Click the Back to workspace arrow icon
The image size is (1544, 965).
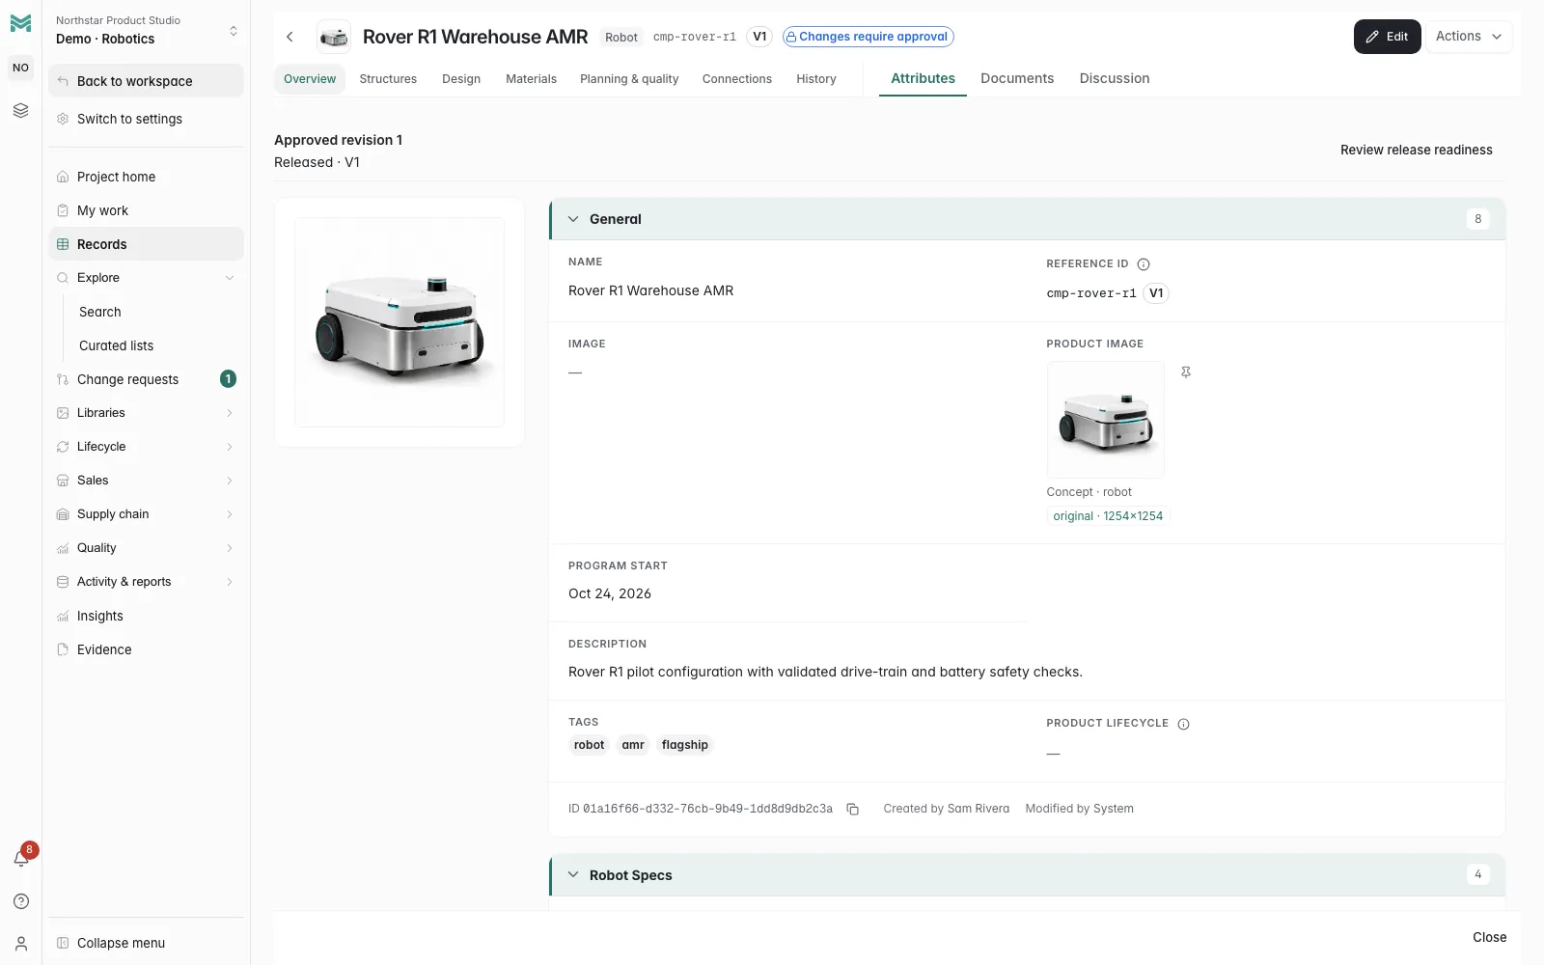click(x=63, y=81)
